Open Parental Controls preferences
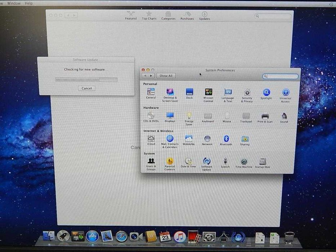The height and width of the screenshot is (252, 336). 170,165
